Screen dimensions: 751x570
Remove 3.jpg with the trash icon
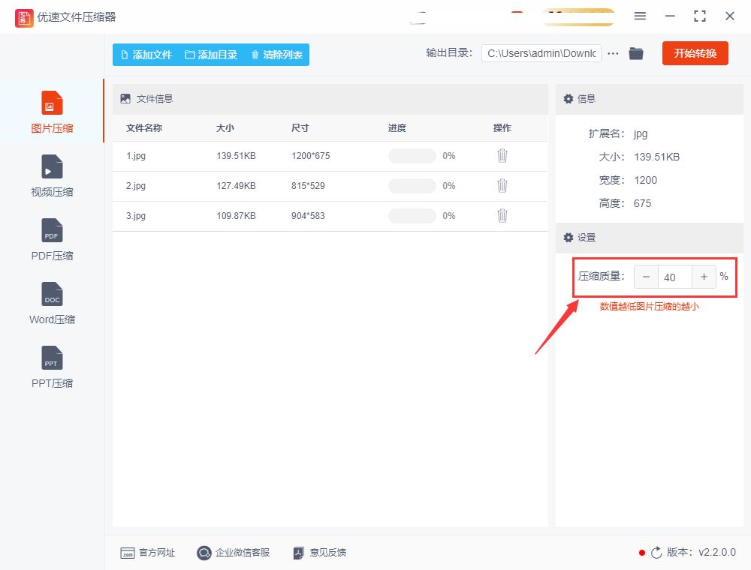502,216
